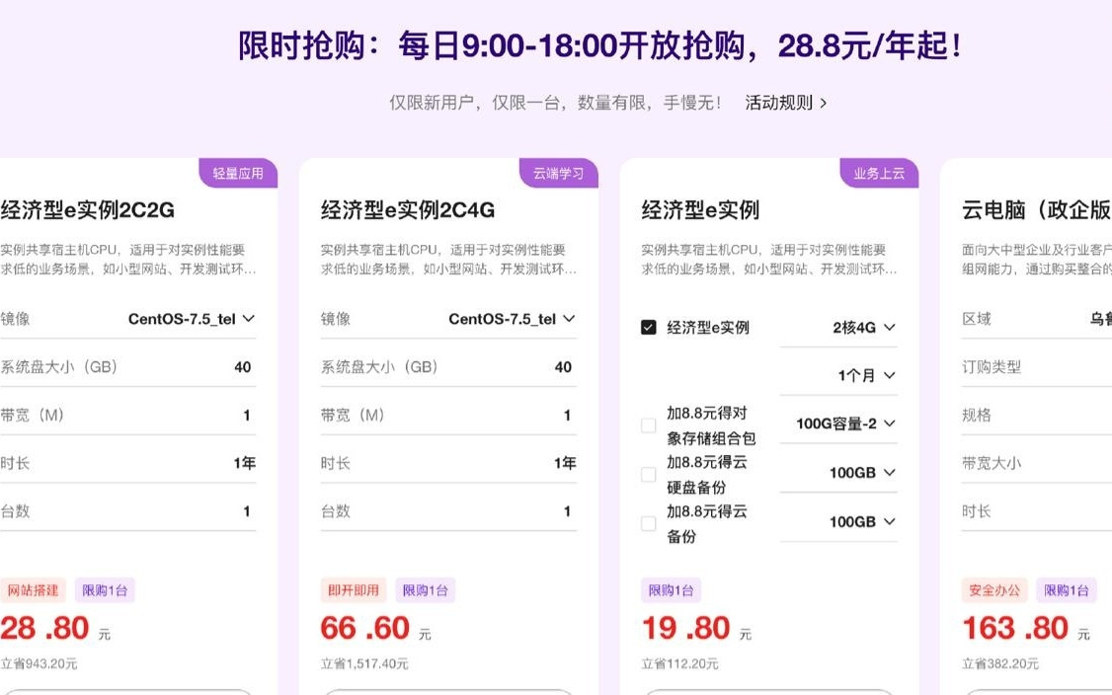Click the 立省382.20元 savings text

click(x=1000, y=663)
